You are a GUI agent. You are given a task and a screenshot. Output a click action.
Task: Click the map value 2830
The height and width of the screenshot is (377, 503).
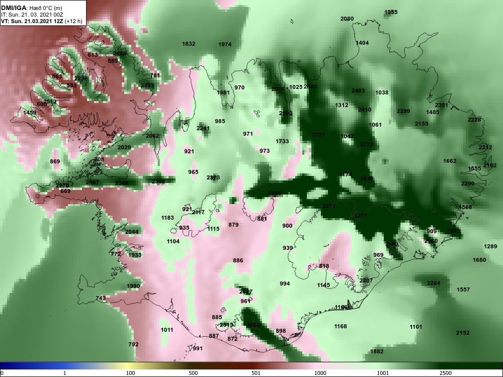pyautogui.click(x=366, y=178)
